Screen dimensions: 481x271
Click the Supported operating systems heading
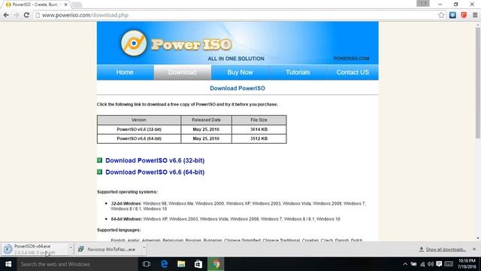point(127,192)
